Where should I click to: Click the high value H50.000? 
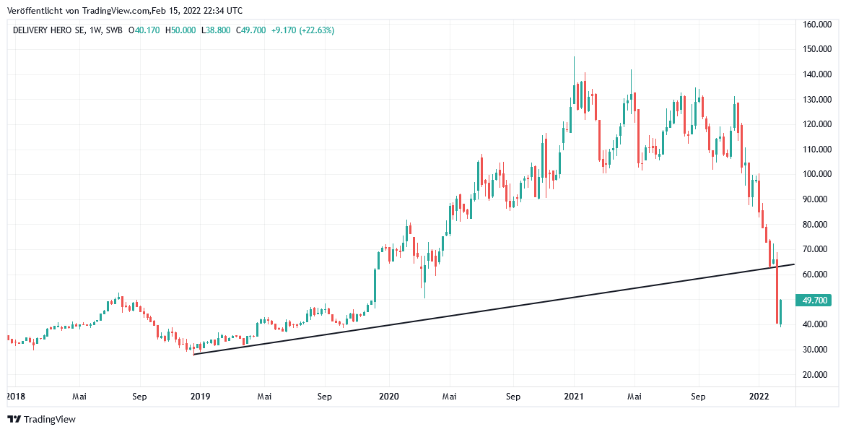pyautogui.click(x=180, y=31)
